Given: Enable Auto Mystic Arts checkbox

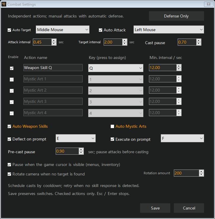Looking at the screenshot, I should point(113,127).
